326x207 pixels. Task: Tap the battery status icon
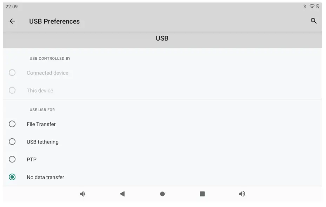pos(318,6)
